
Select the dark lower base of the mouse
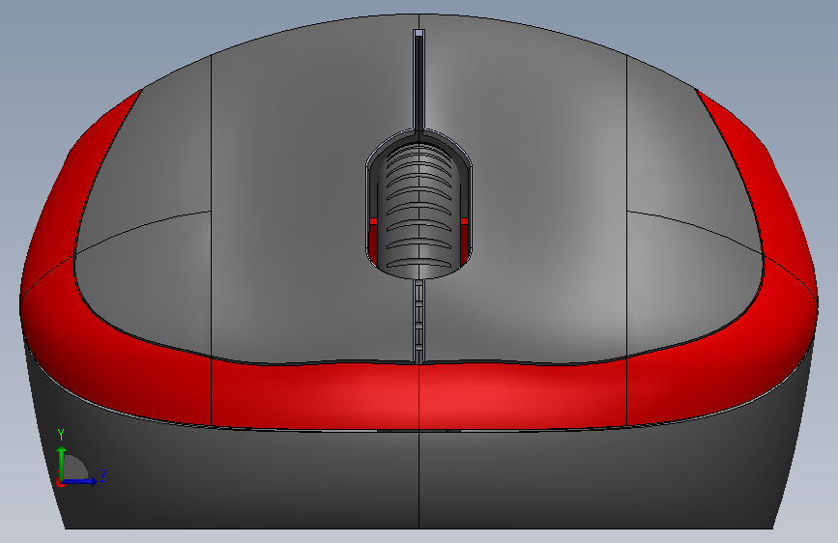click(x=419, y=478)
